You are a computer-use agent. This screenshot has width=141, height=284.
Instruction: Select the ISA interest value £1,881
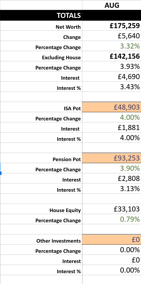tap(112, 128)
